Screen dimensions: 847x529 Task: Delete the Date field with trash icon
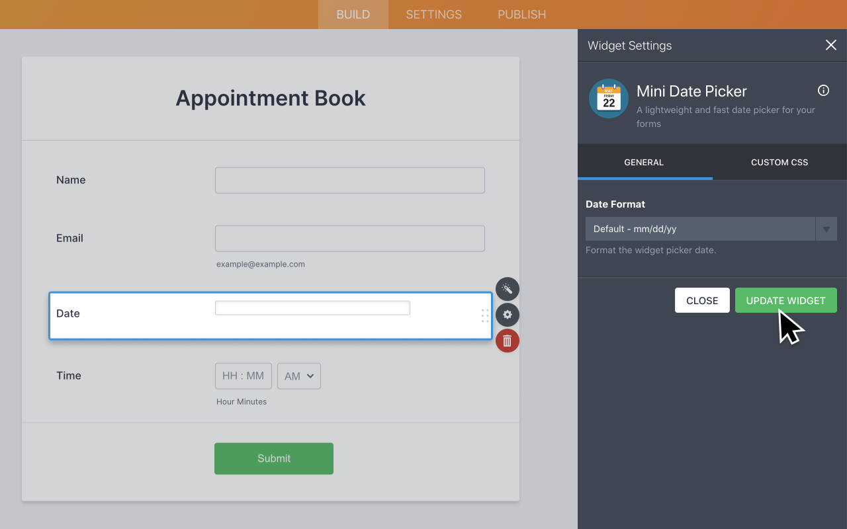pyautogui.click(x=507, y=341)
